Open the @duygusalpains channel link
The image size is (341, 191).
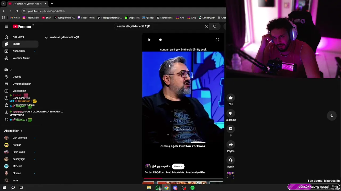click(161, 166)
